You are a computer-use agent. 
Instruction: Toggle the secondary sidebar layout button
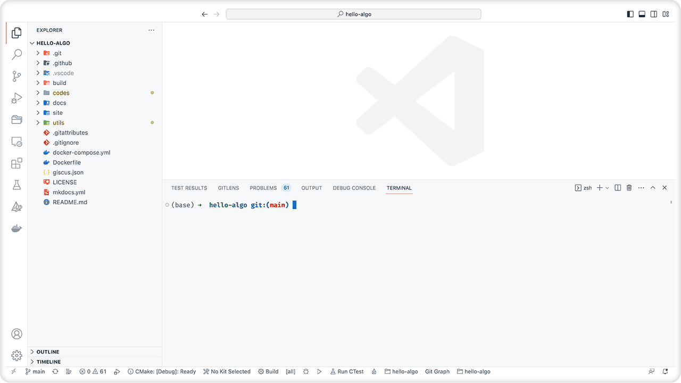tap(654, 14)
